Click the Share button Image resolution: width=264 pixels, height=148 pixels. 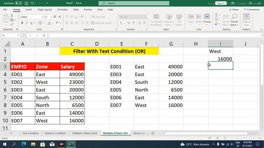pyautogui.click(x=234, y=9)
